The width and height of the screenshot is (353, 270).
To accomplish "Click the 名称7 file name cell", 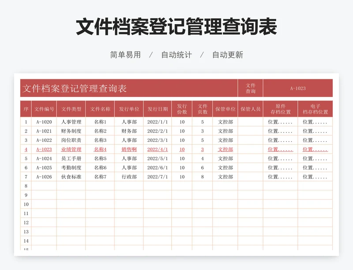I will coord(100,177).
